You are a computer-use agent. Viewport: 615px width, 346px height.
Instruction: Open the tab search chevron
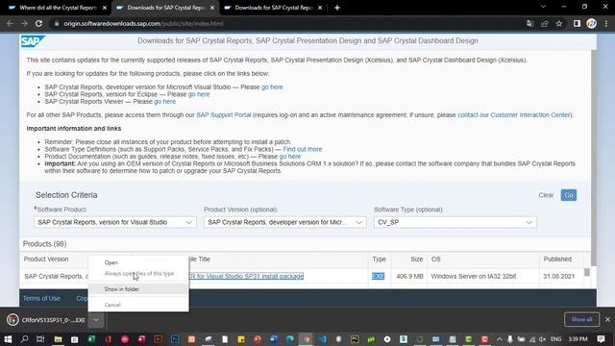click(543, 7)
